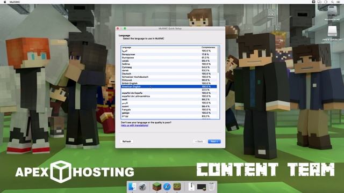Select Cymraeg in the language list
The image size is (344, 193).
tap(169, 68)
